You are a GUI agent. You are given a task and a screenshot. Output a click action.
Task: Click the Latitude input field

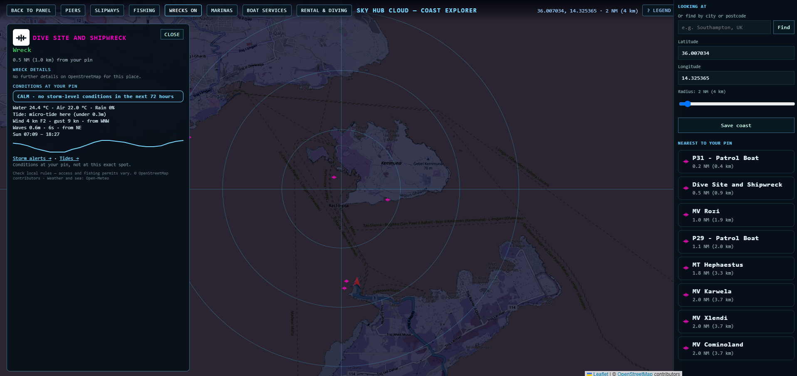point(736,53)
